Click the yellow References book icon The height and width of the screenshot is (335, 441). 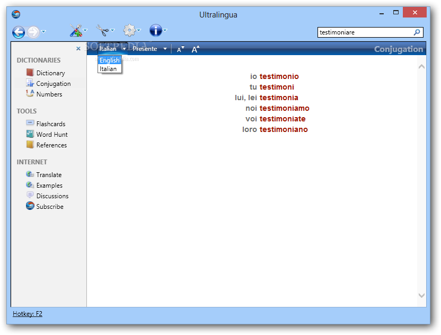click(30, 145)
